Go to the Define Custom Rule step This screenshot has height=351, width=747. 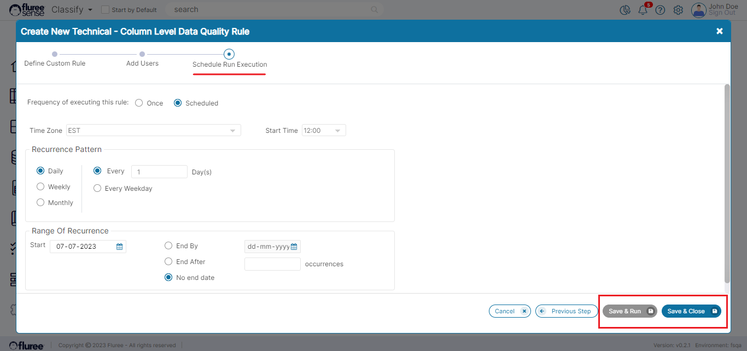(x=55, y=54)
